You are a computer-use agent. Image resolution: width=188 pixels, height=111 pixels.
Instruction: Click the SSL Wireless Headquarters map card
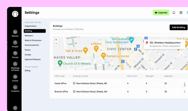pyautogui.click(x=165, y=44)
